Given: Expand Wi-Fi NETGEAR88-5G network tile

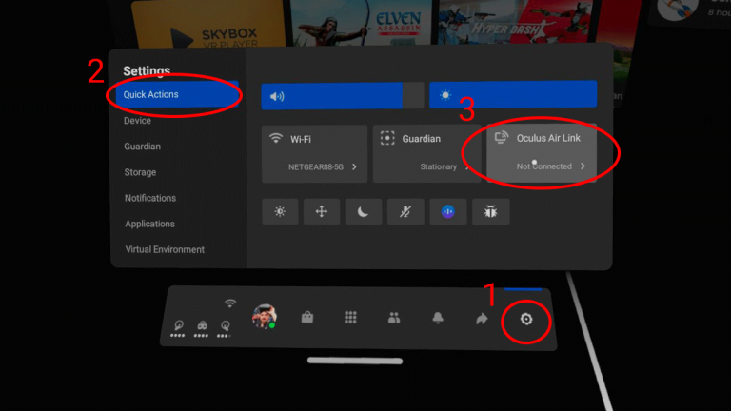Looking at the screenshot, I should pos(314,153).
